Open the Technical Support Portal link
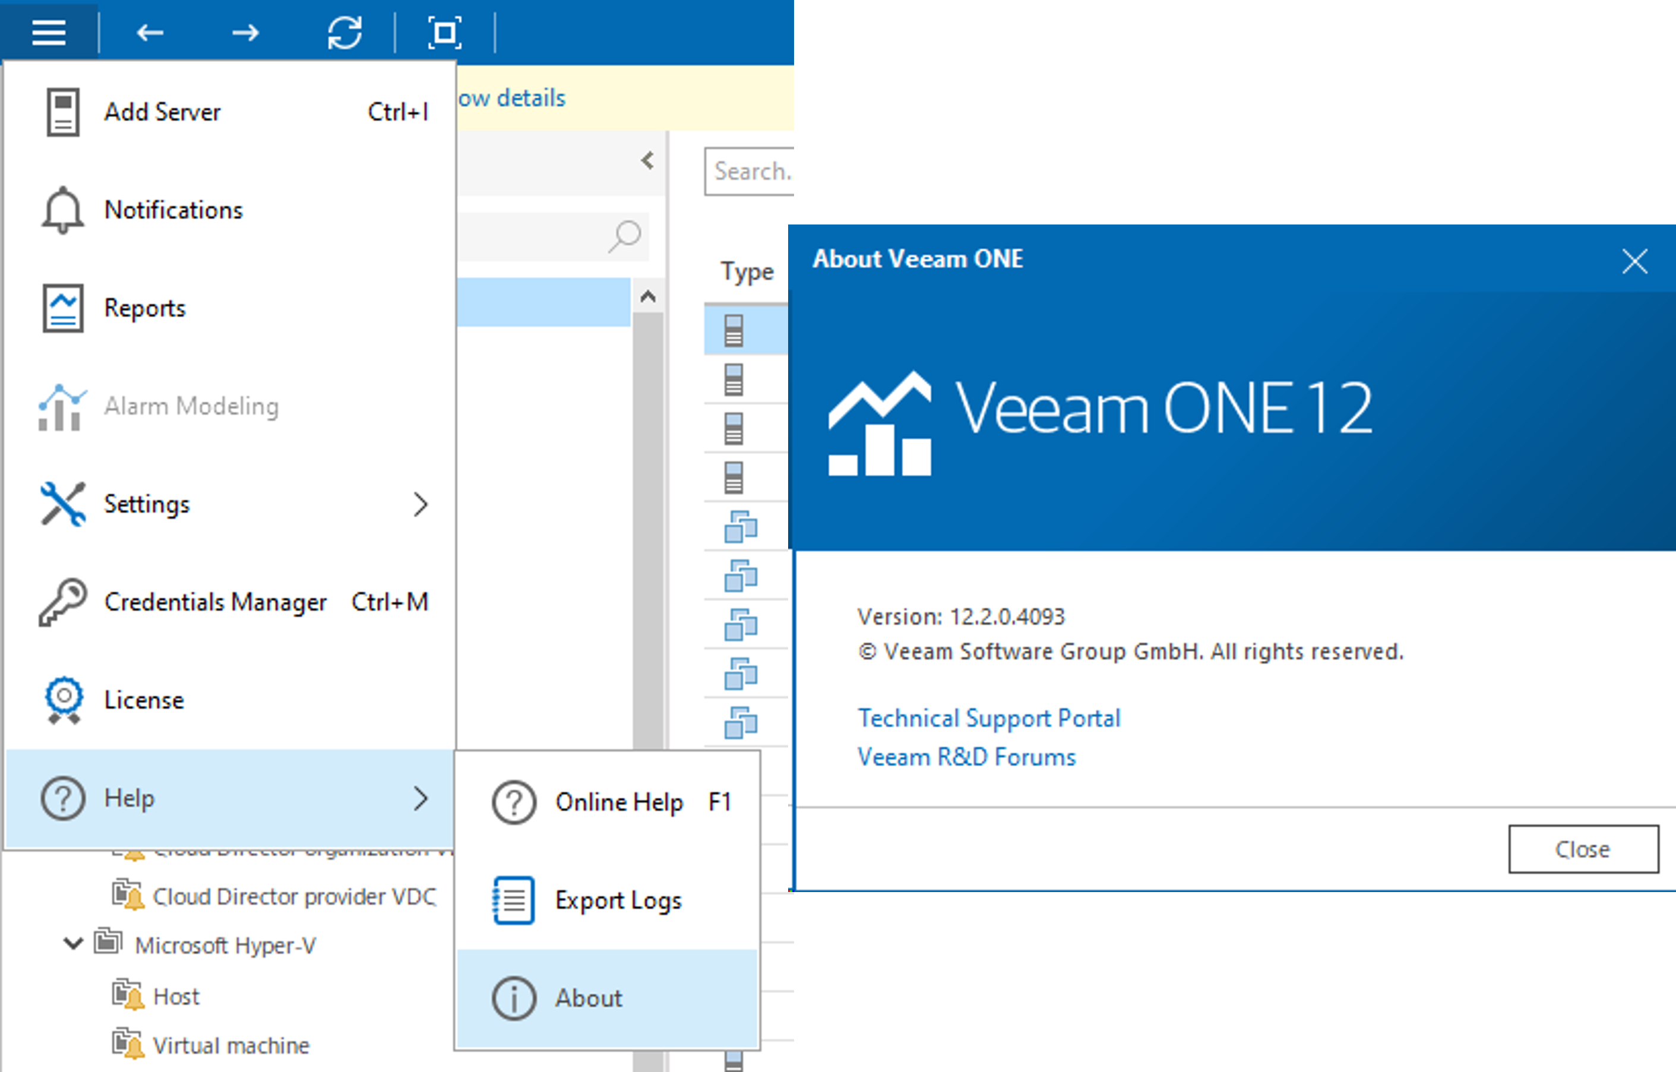This screenshot has height=1072, width=1676. (989, 717)
